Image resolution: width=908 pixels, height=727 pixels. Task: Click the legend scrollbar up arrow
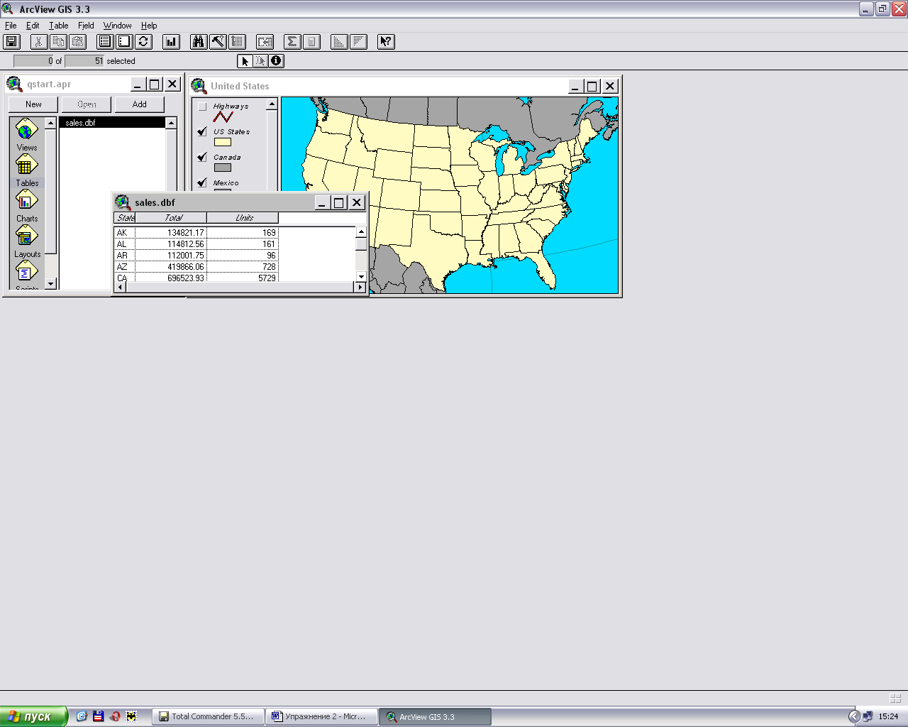[x=272, y=104]
